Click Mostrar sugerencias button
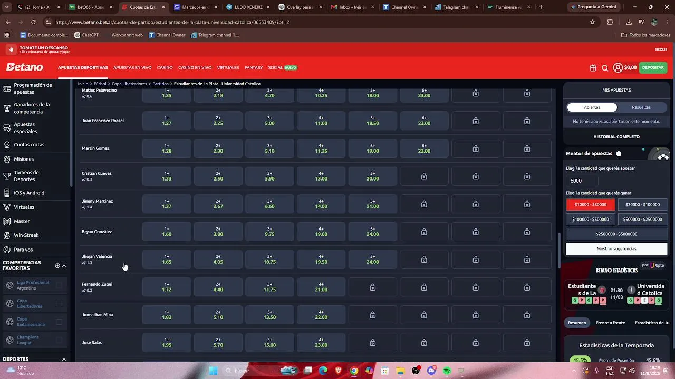Screen dimensions: 675x379 click(616, 248)
